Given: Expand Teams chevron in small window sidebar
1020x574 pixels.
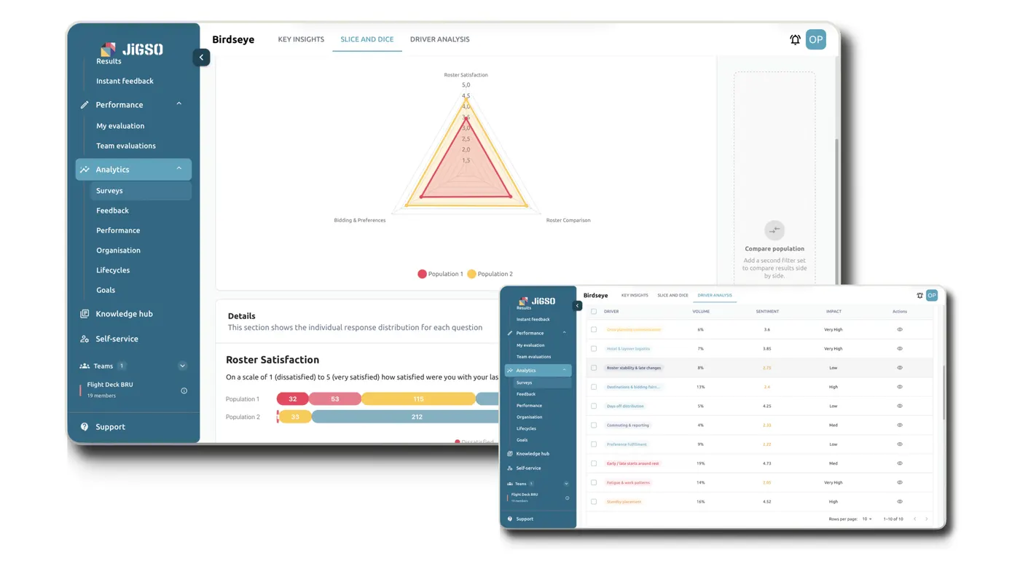Looking at the screenshot, I should tap(566, 484).
